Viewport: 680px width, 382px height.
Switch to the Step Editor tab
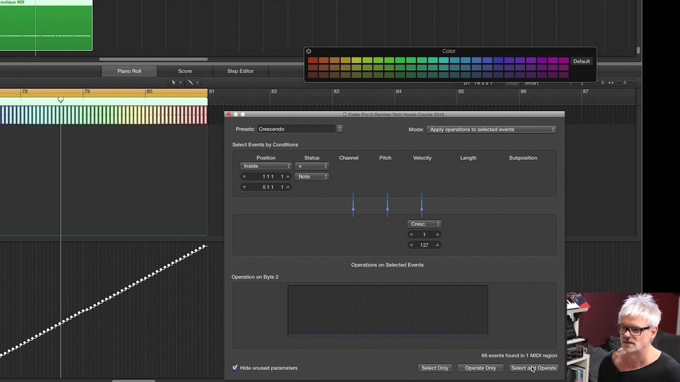click(x=240, y=71)
